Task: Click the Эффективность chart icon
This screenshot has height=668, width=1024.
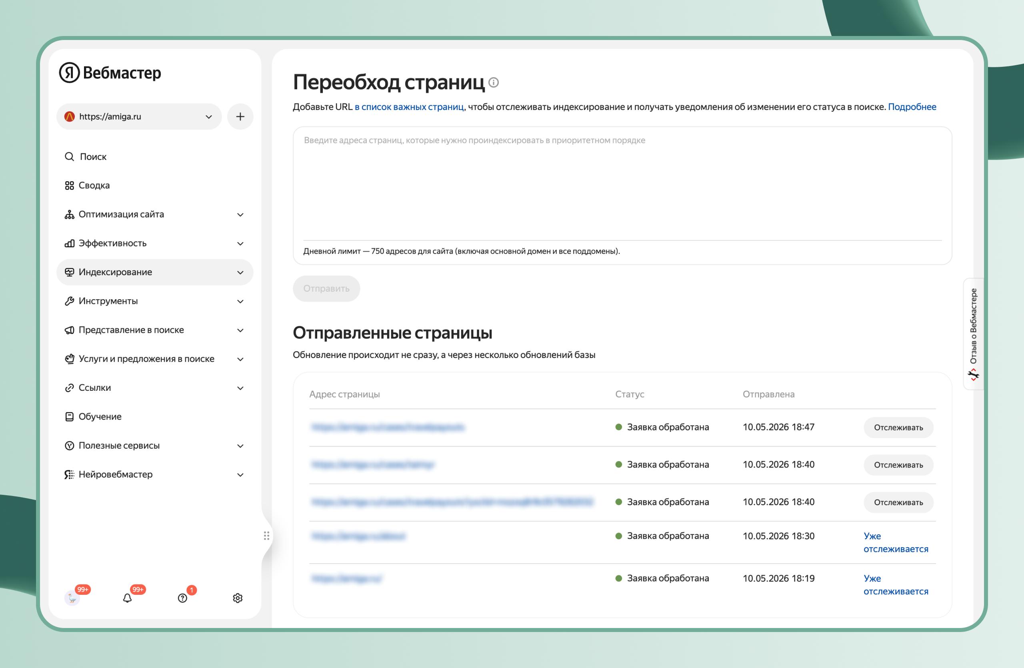Action: pos(69,244)
